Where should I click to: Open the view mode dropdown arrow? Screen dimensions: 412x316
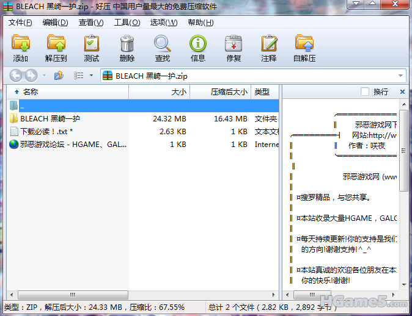(91, 76)
